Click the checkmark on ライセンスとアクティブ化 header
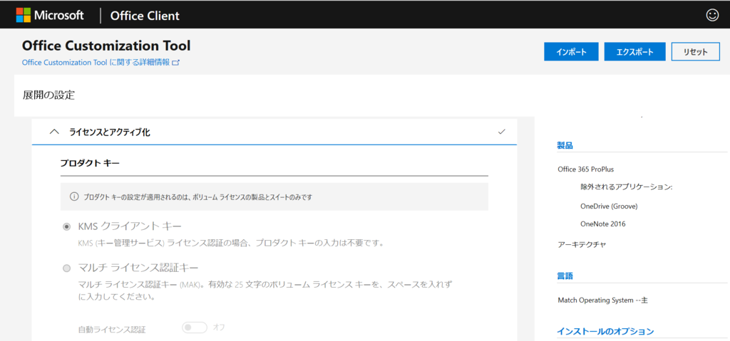The width and height of the screenshot is (730, 341). (x=501, y=132)
